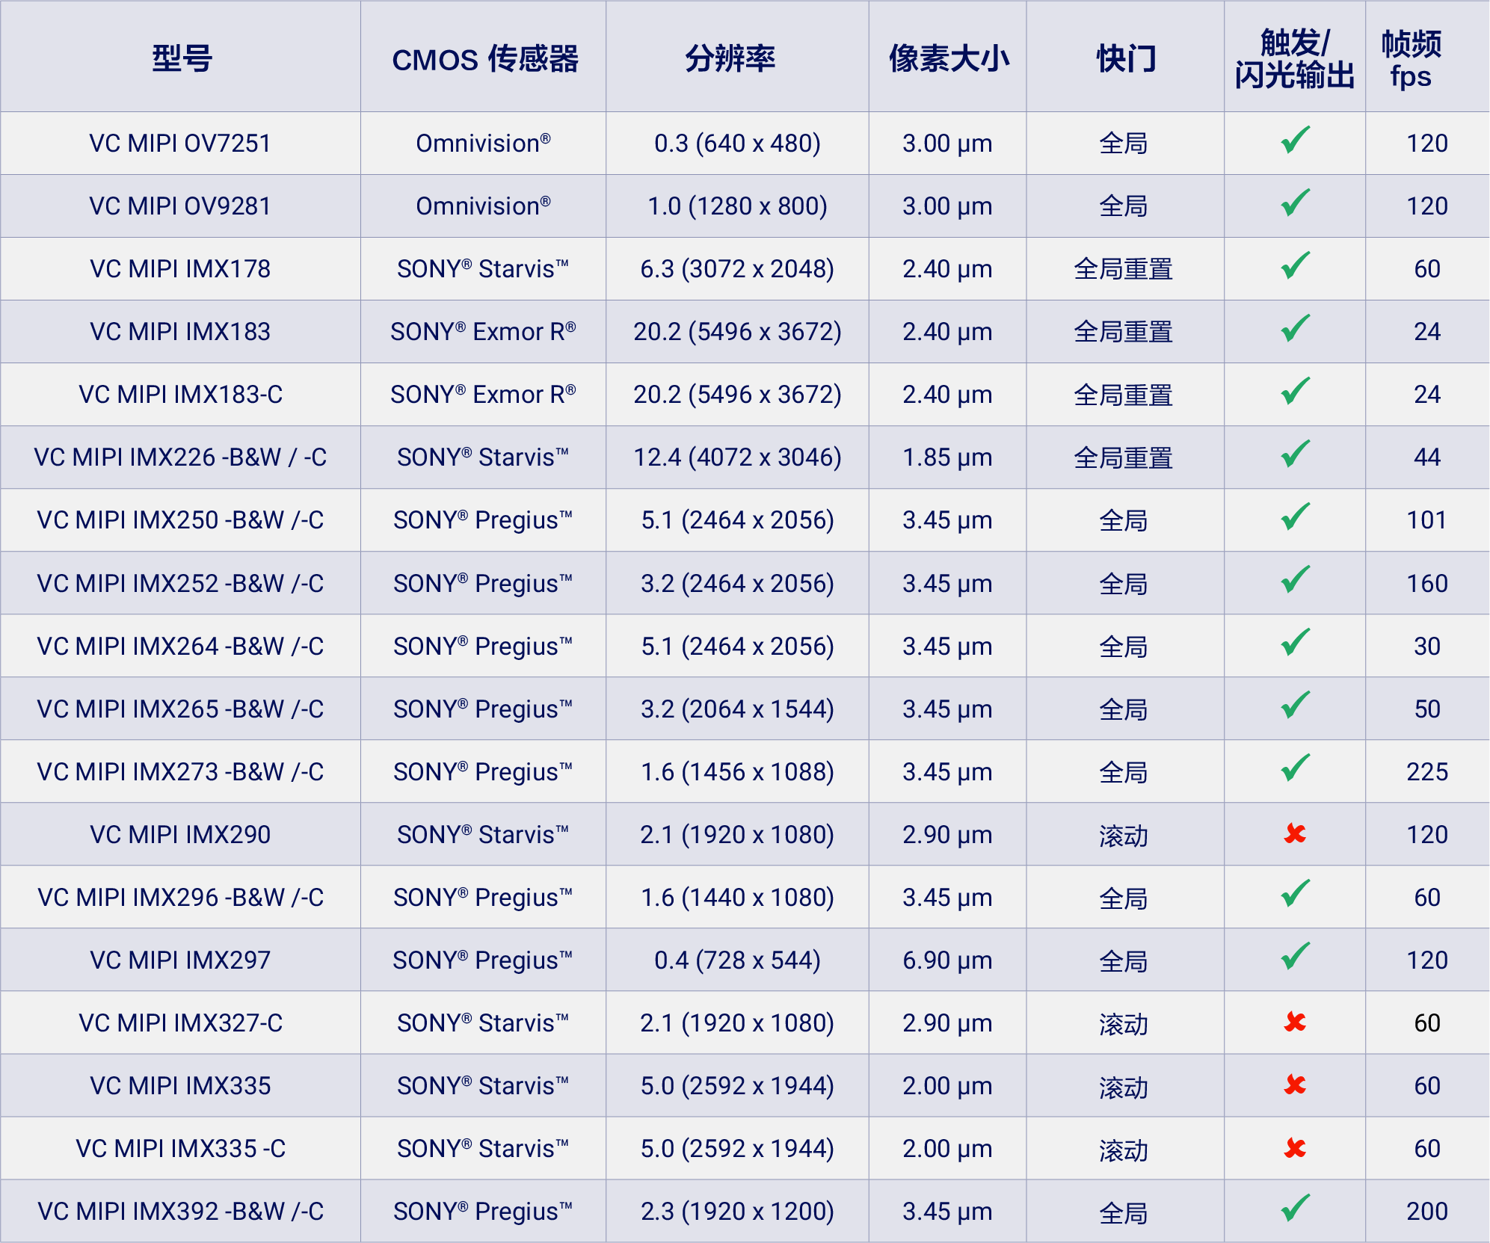Viewport: 1490px width, 1243px height.
Task: Select the VC MIPI IMX296 -B&W /-C cell
Action: click(x=180, y=897)
